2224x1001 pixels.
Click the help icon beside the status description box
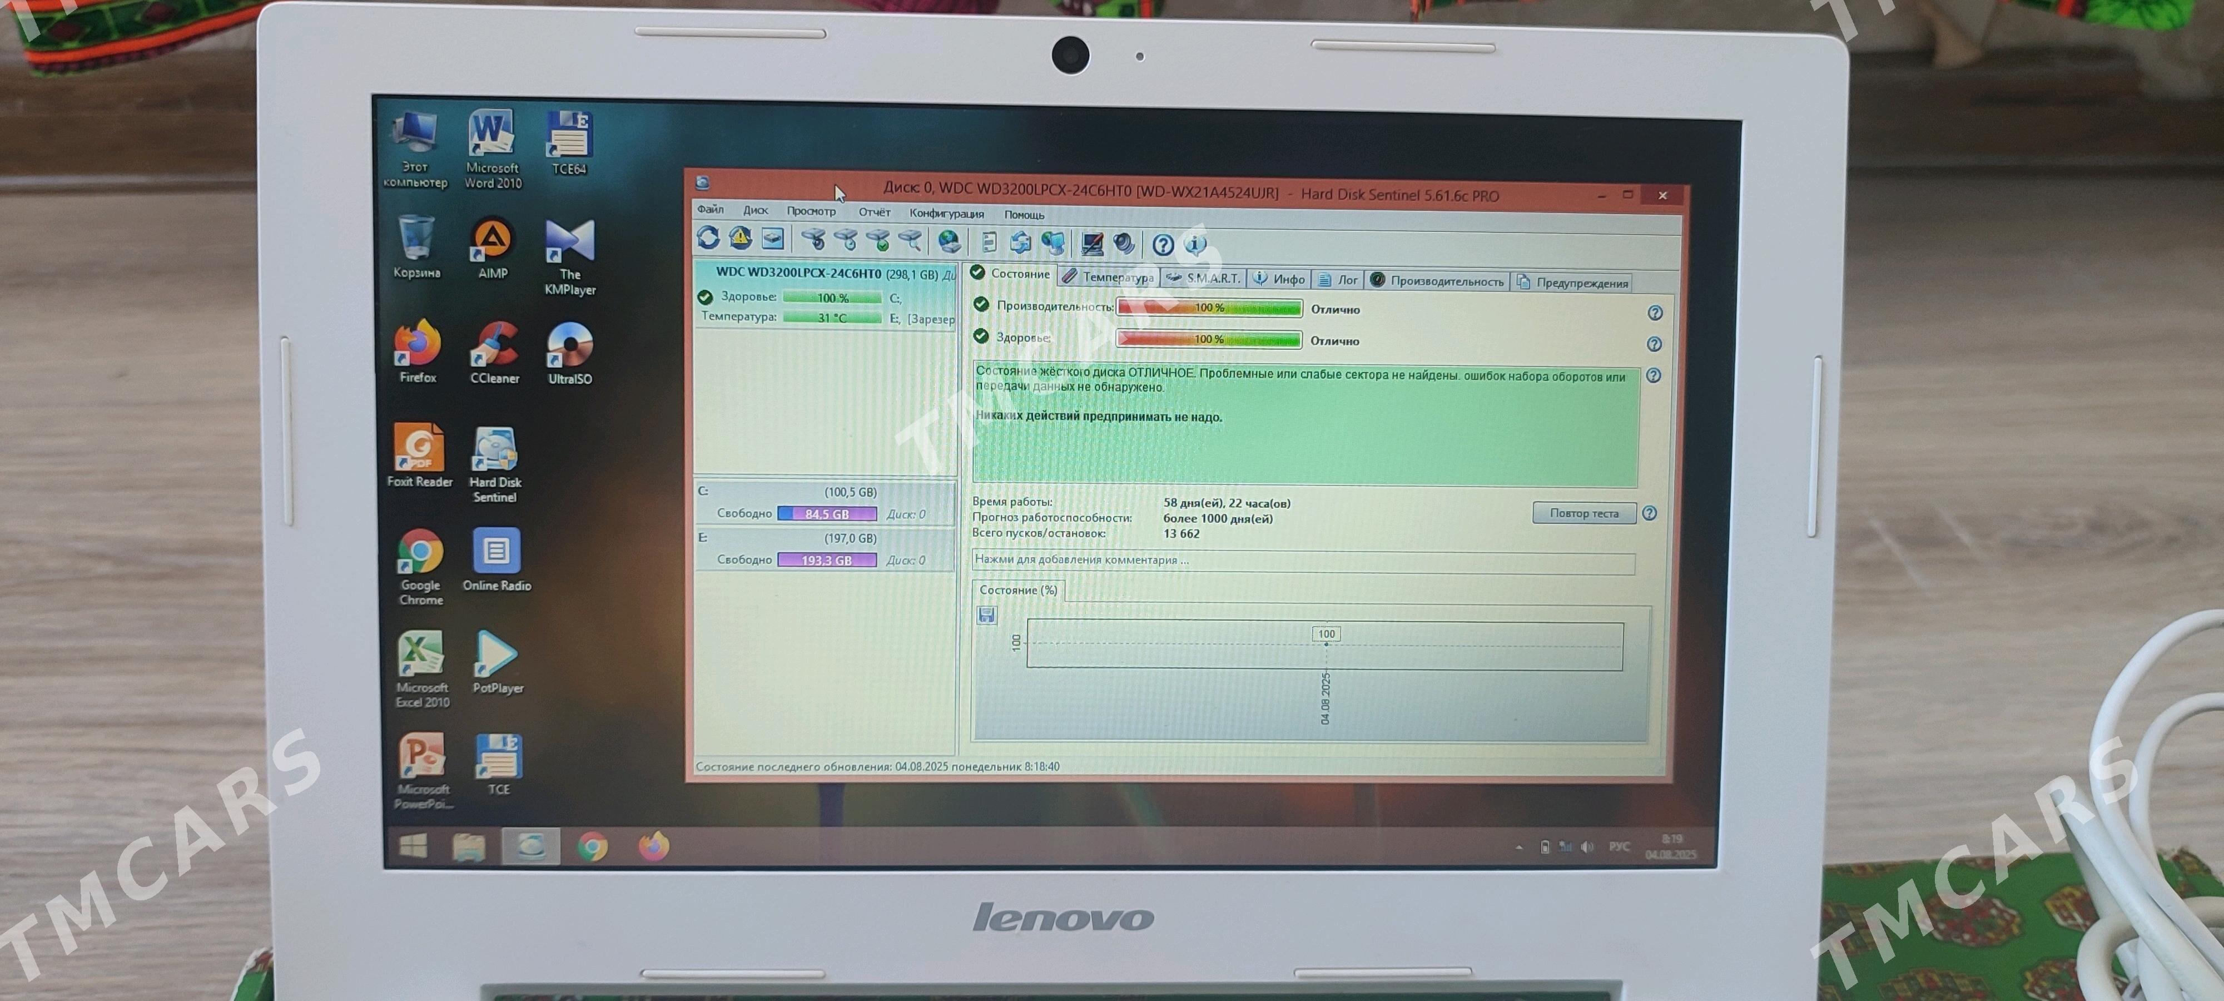(x=1654, y=376)
